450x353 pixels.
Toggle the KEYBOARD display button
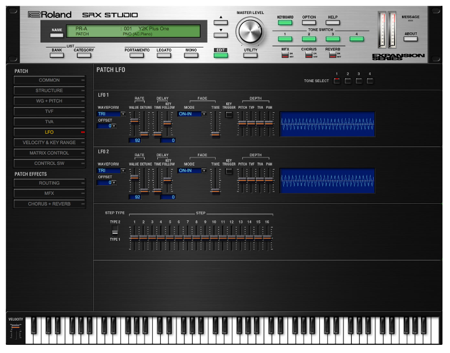point(285,23)
